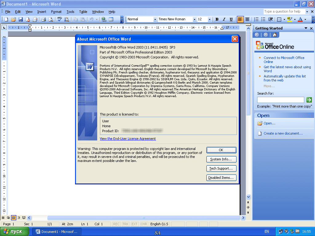The height and width of the screenshot is (236, 315).
Task: Click the Search for text field
Action: [x=280, y=100]
